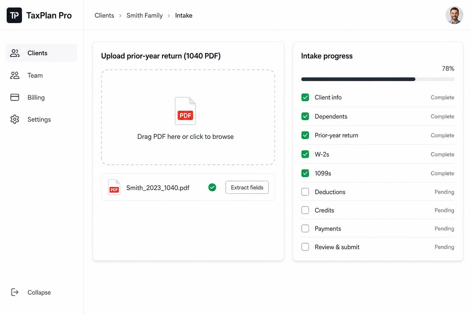Click the chevron after Smith Family breadcrumb

coord(169,16)
